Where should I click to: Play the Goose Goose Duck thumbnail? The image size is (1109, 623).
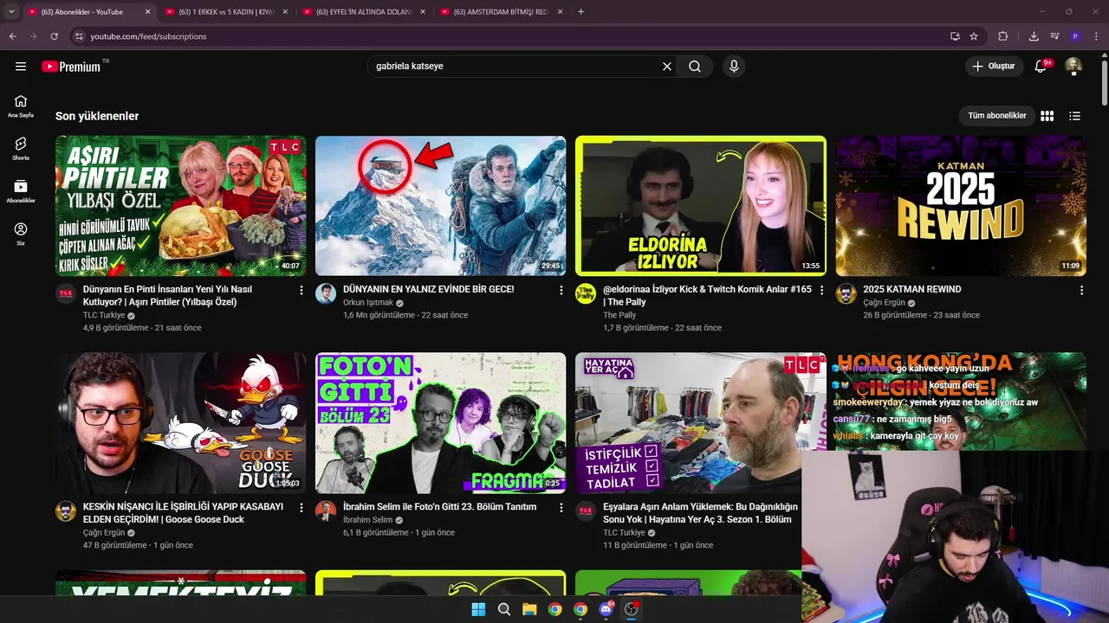click(180, 423)
